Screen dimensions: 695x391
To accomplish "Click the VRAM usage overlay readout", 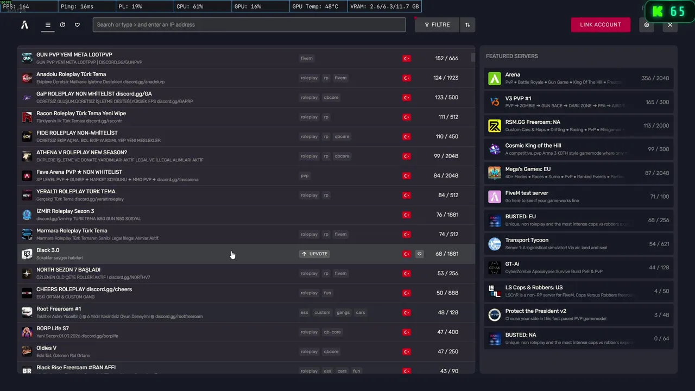I will tap(384, 7).
